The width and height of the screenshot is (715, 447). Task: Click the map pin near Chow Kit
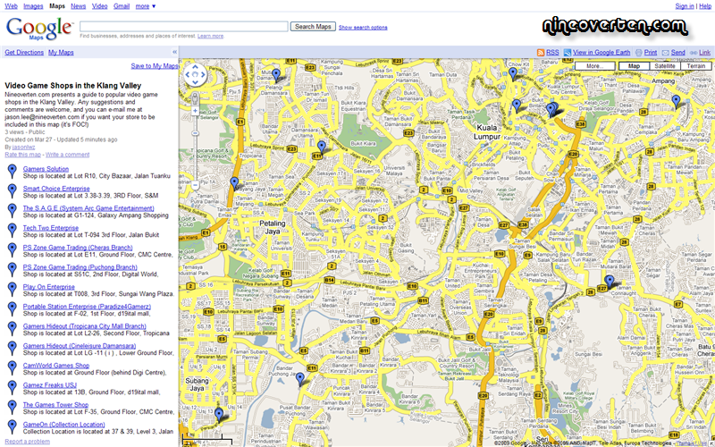pos(513,73)
